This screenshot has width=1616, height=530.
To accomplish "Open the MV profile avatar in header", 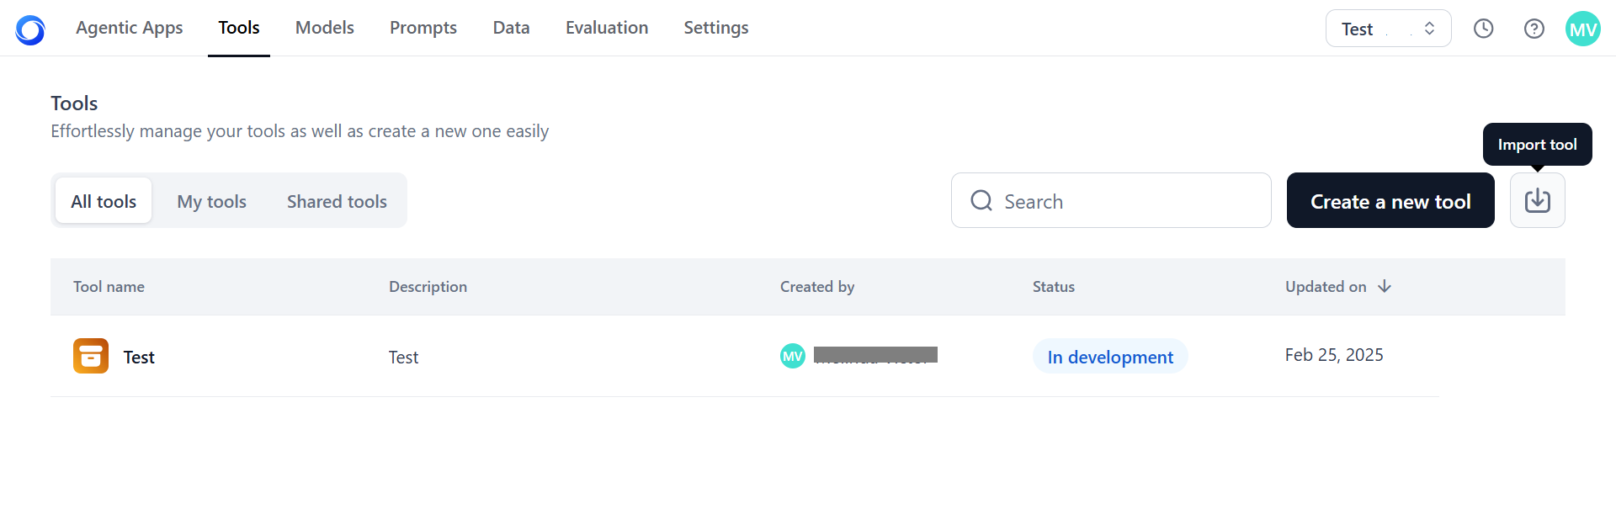I will tap(1583, 29).
